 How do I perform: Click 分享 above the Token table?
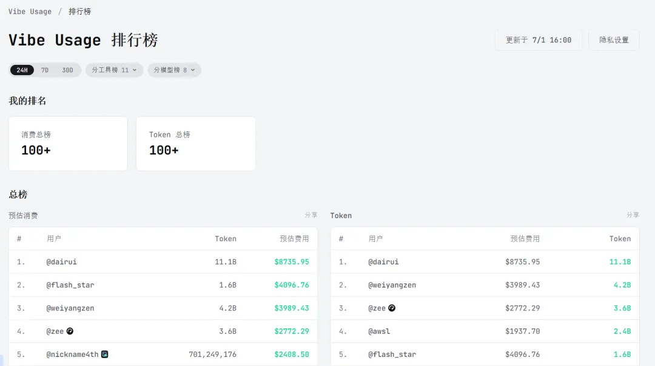(x=633, y=215)
